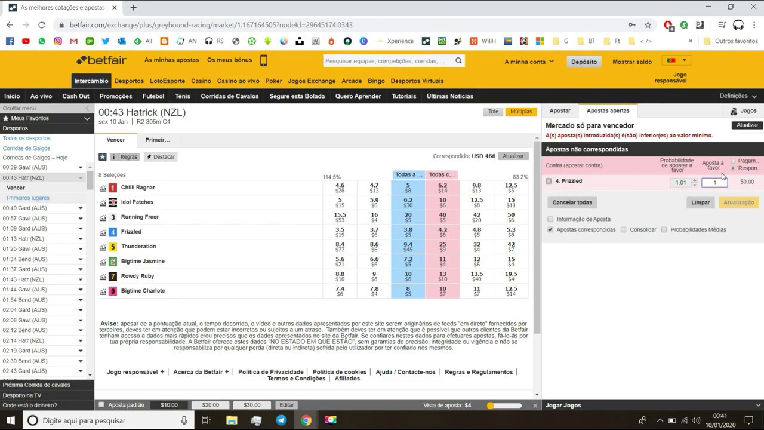Open File Explorer from the taskbar

coord(232,420)
